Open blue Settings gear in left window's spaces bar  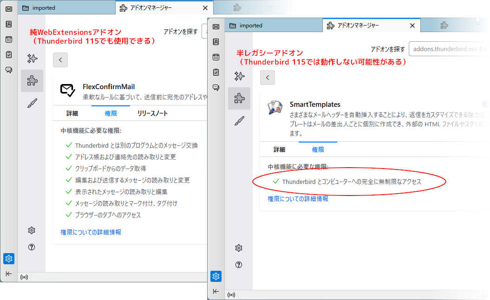[x=9, y=259]
